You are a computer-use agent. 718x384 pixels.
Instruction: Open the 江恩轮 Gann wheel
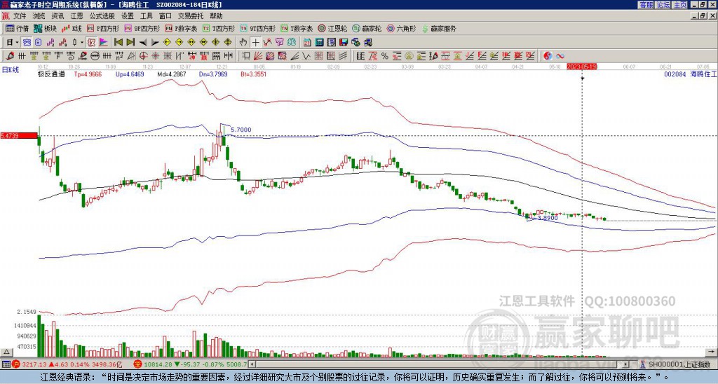(x=332, y=28)
